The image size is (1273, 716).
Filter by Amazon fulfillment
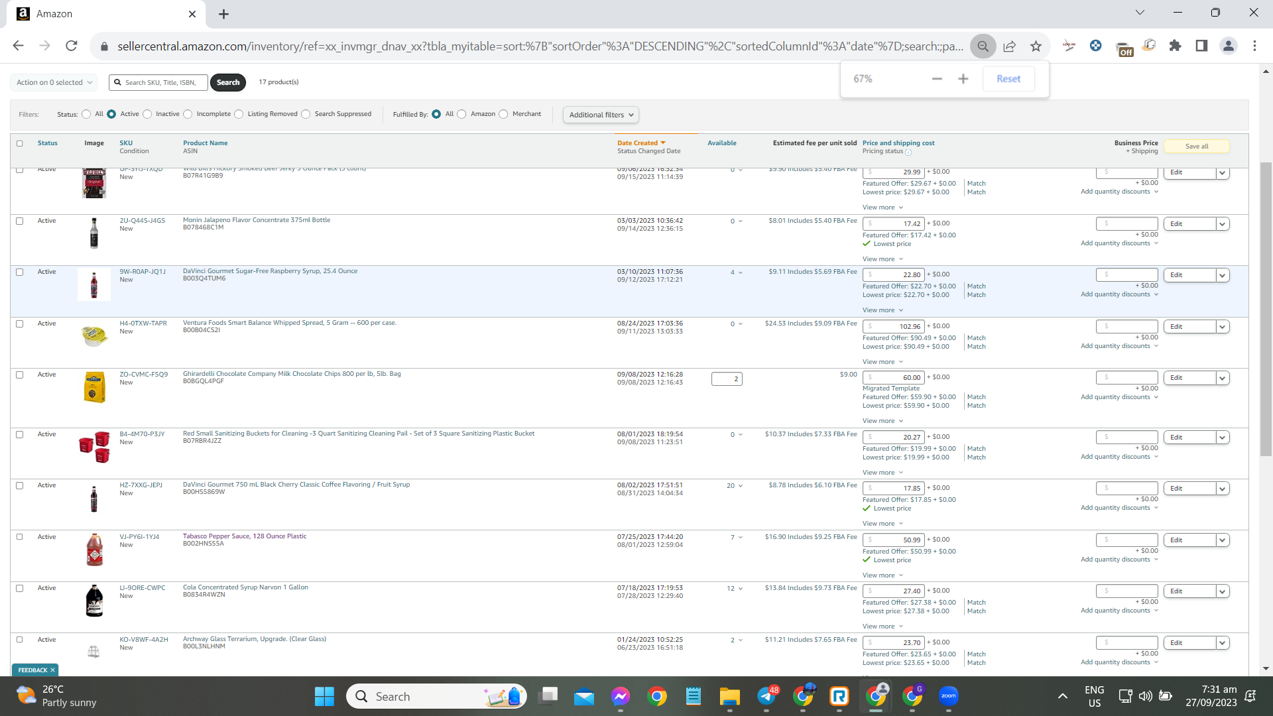[461, 114]
